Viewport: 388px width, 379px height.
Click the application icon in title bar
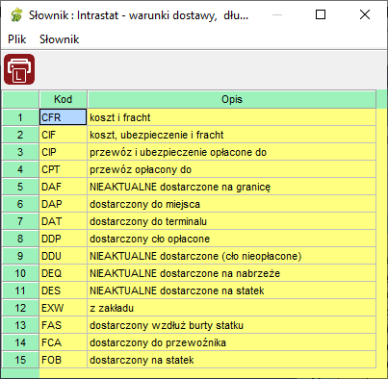pos(15,15)
